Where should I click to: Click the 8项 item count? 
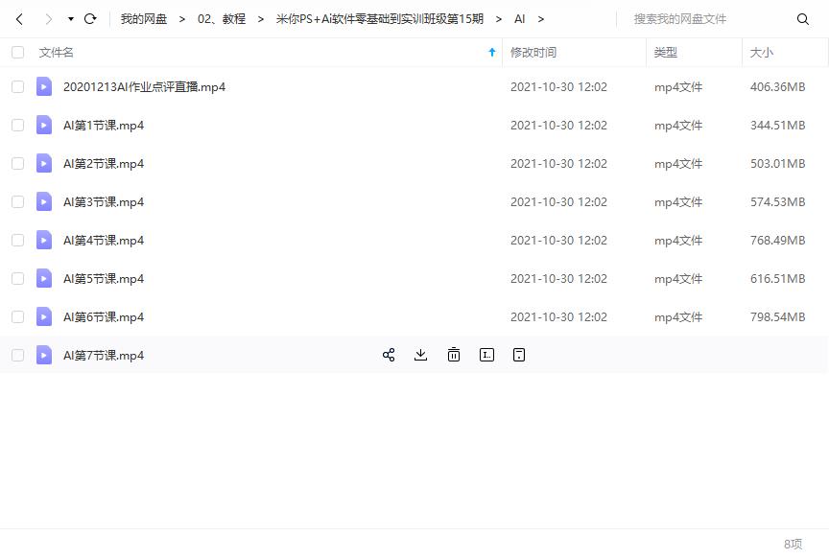[x=793, y=544]
